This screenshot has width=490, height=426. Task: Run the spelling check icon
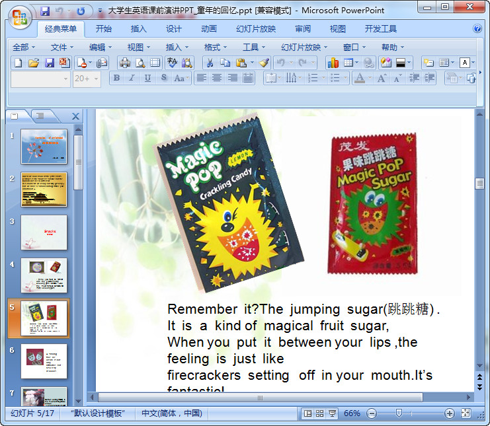(x=172, y=63)
